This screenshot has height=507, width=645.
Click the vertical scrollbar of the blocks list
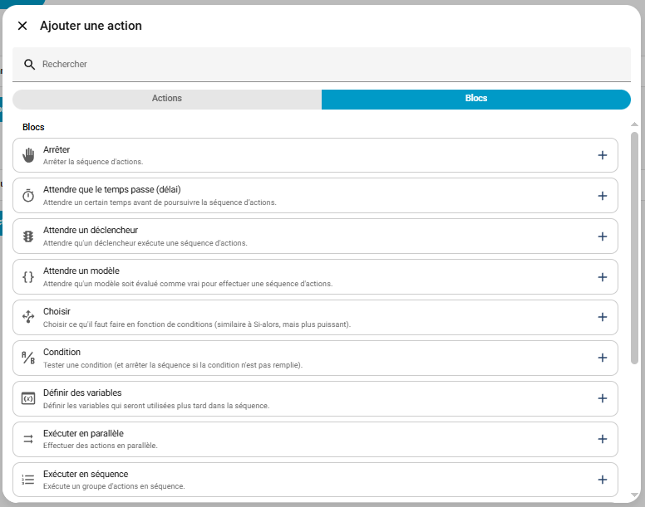click(635, 249)
